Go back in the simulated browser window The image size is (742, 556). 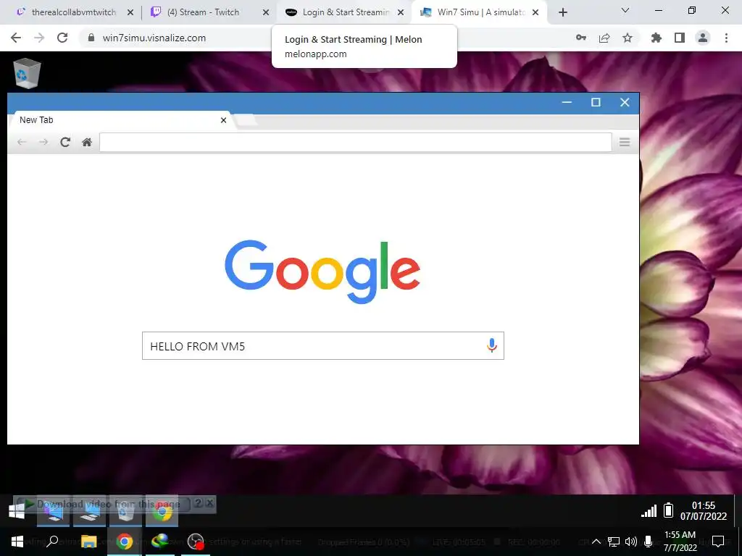click(x=22, y=143)
